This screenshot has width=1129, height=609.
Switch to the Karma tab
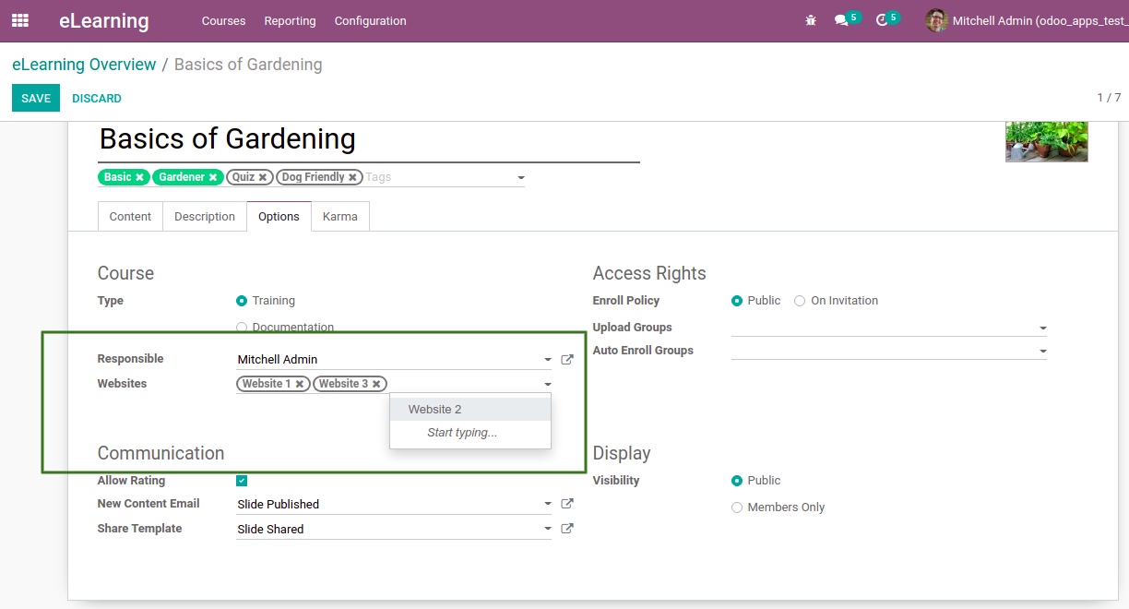coord(340,217)
